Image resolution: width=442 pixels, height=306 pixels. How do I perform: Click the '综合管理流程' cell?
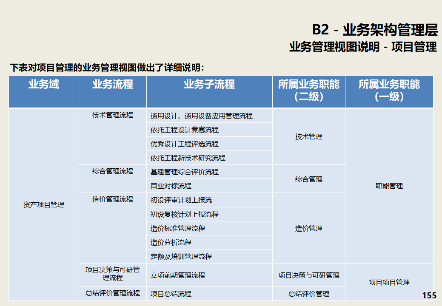click(113, 179)
